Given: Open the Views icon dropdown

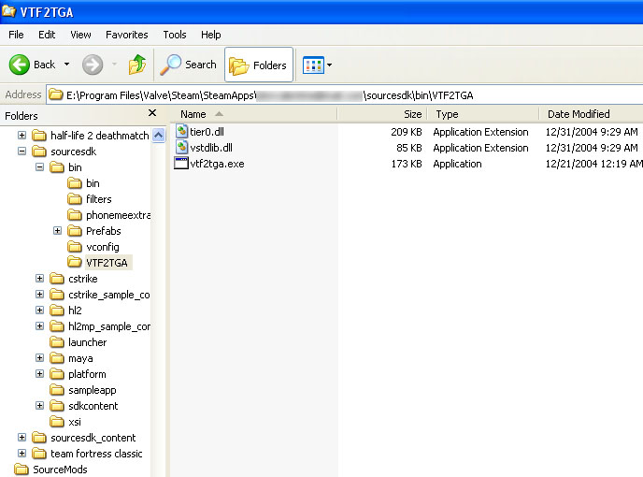Looking at the screenshot, I should point(318,65).
